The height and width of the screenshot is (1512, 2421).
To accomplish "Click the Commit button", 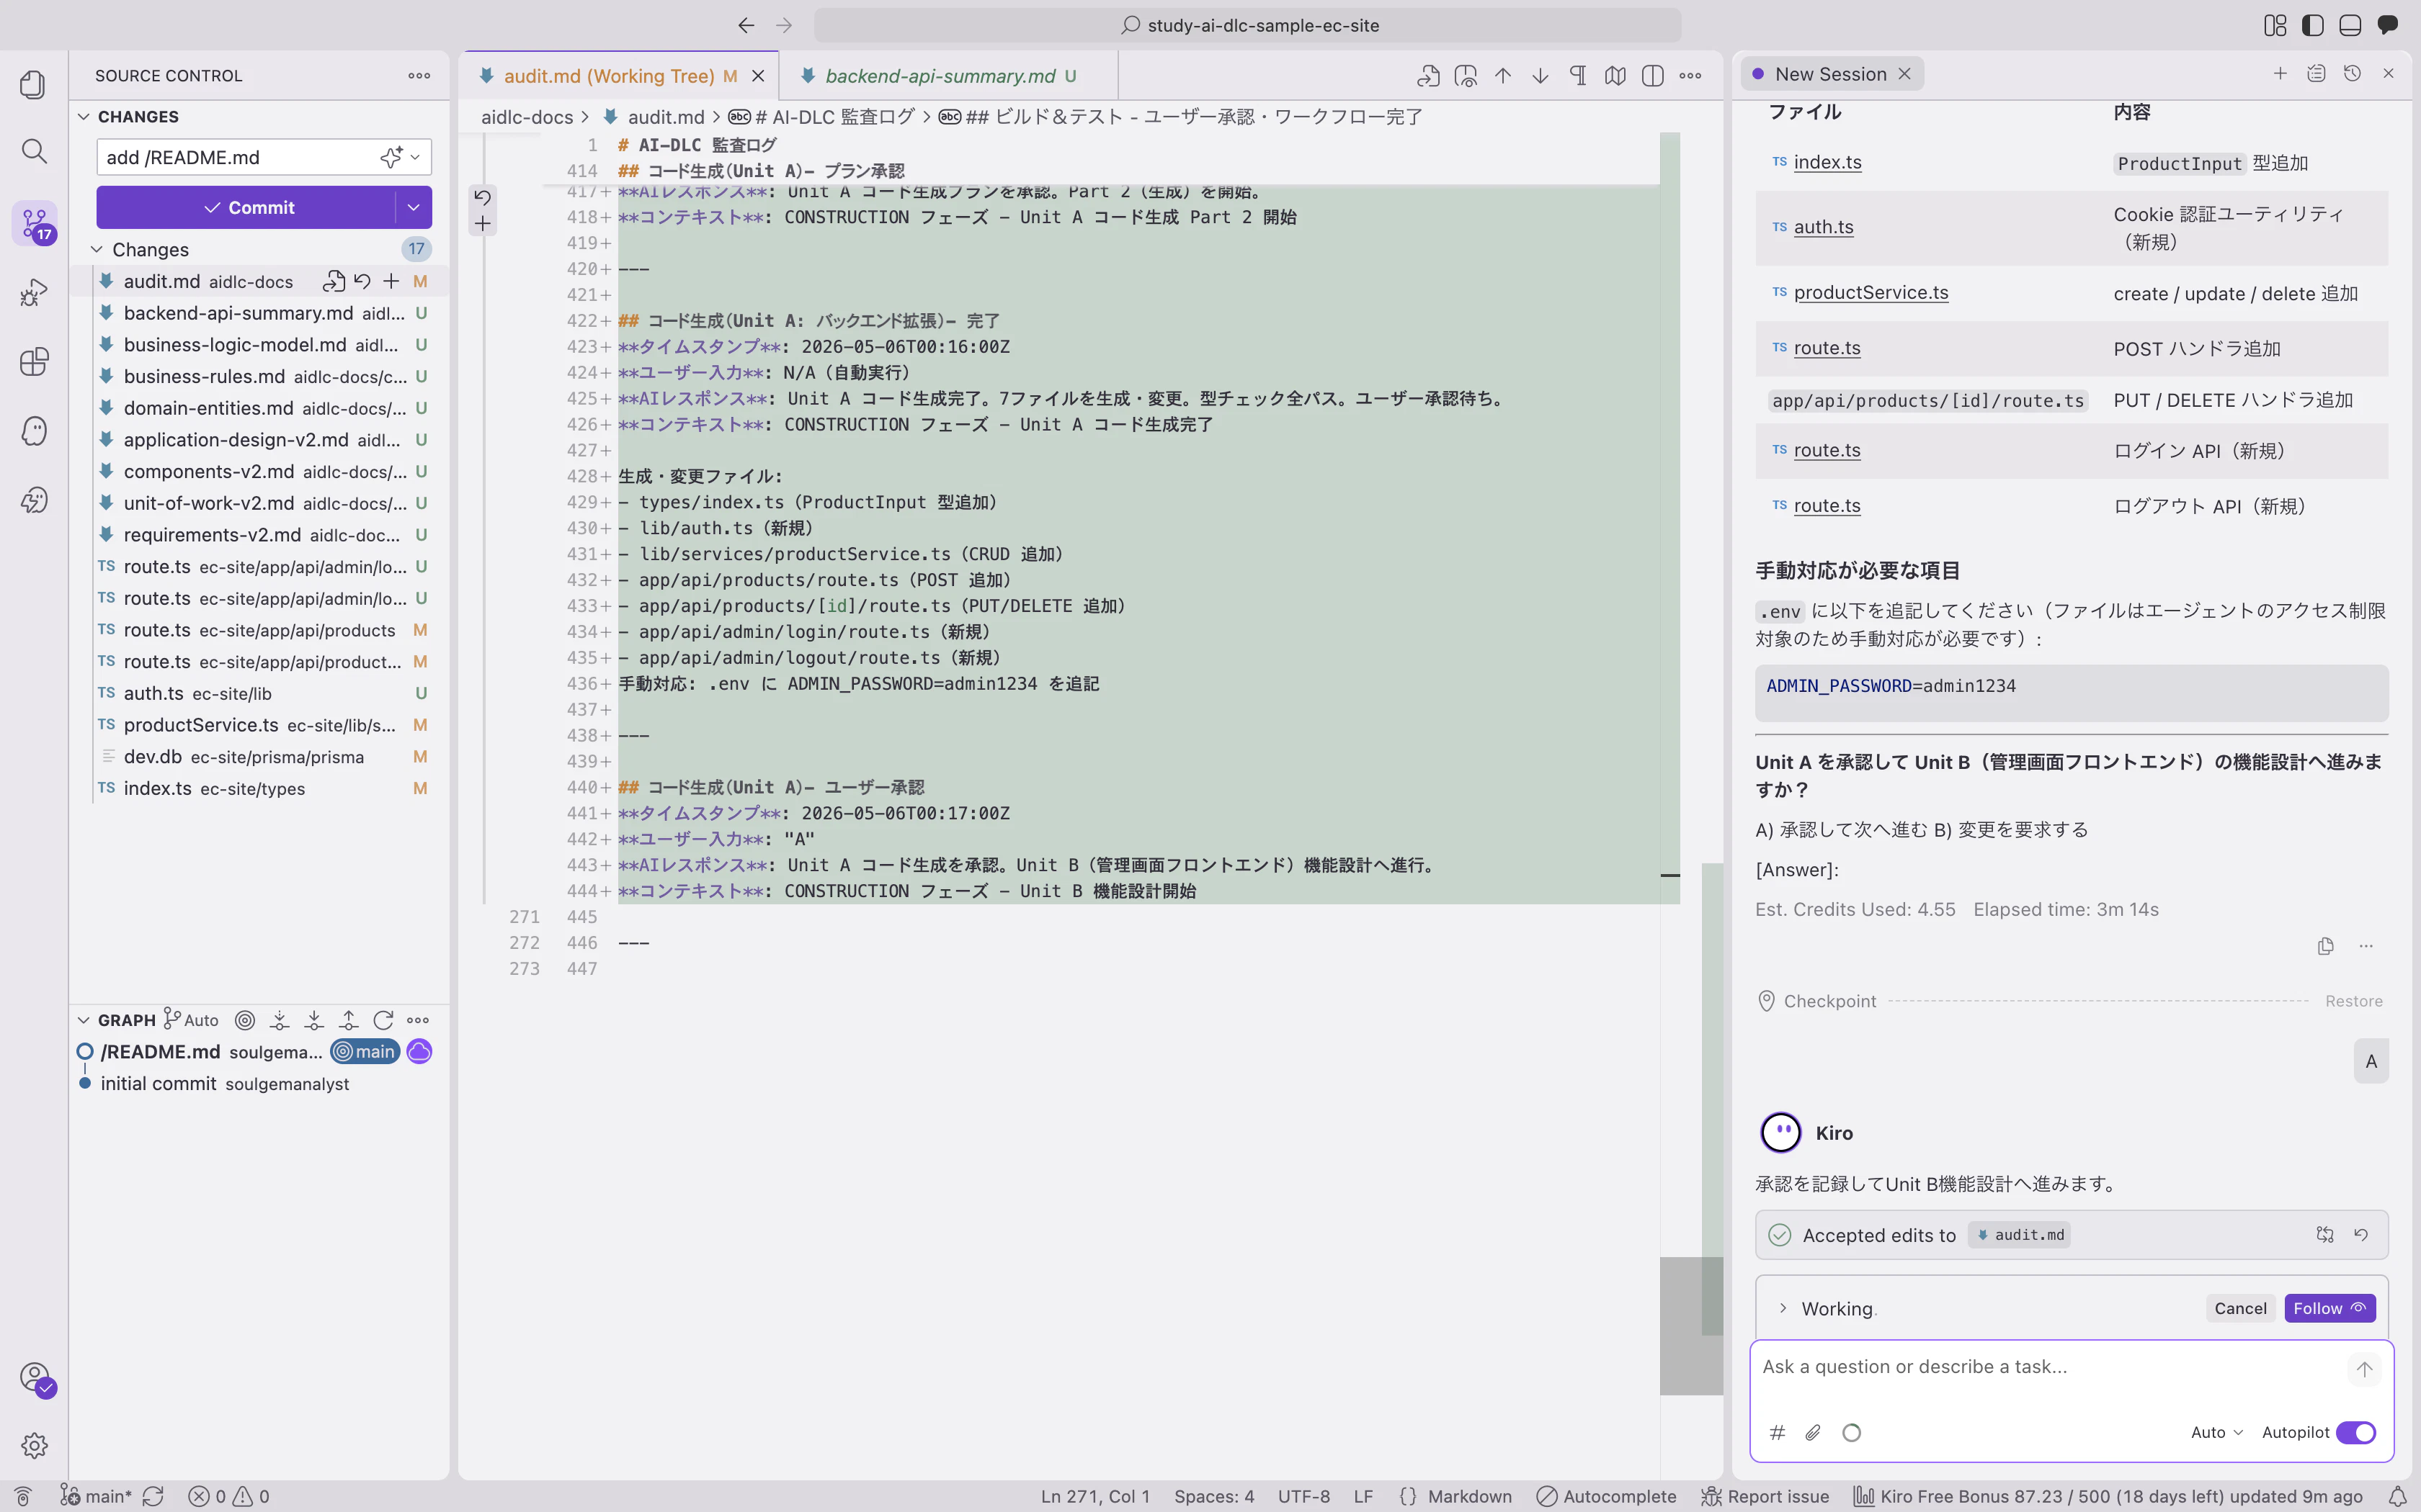I will tap(248, 207).
